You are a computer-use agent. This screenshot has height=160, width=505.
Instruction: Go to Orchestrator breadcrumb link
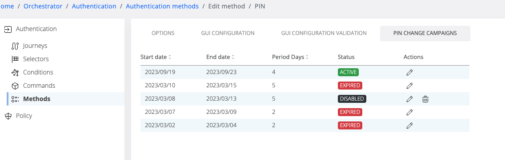pyautogui.click(x=43, y=6)
